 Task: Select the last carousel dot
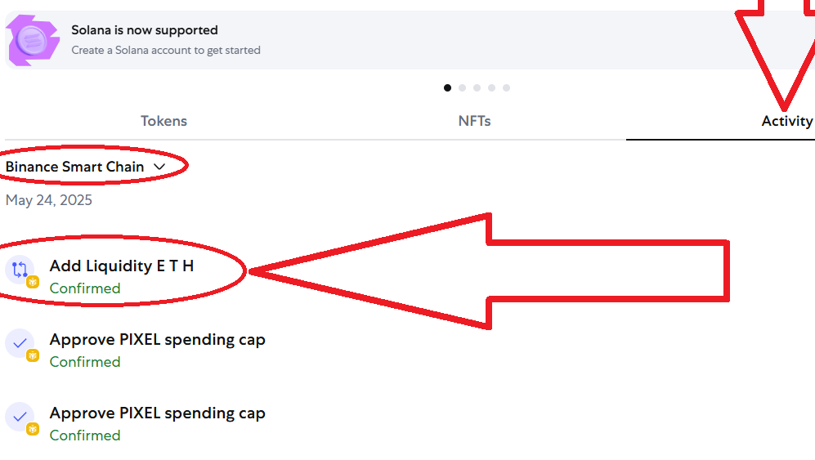(x=506, y=88)
